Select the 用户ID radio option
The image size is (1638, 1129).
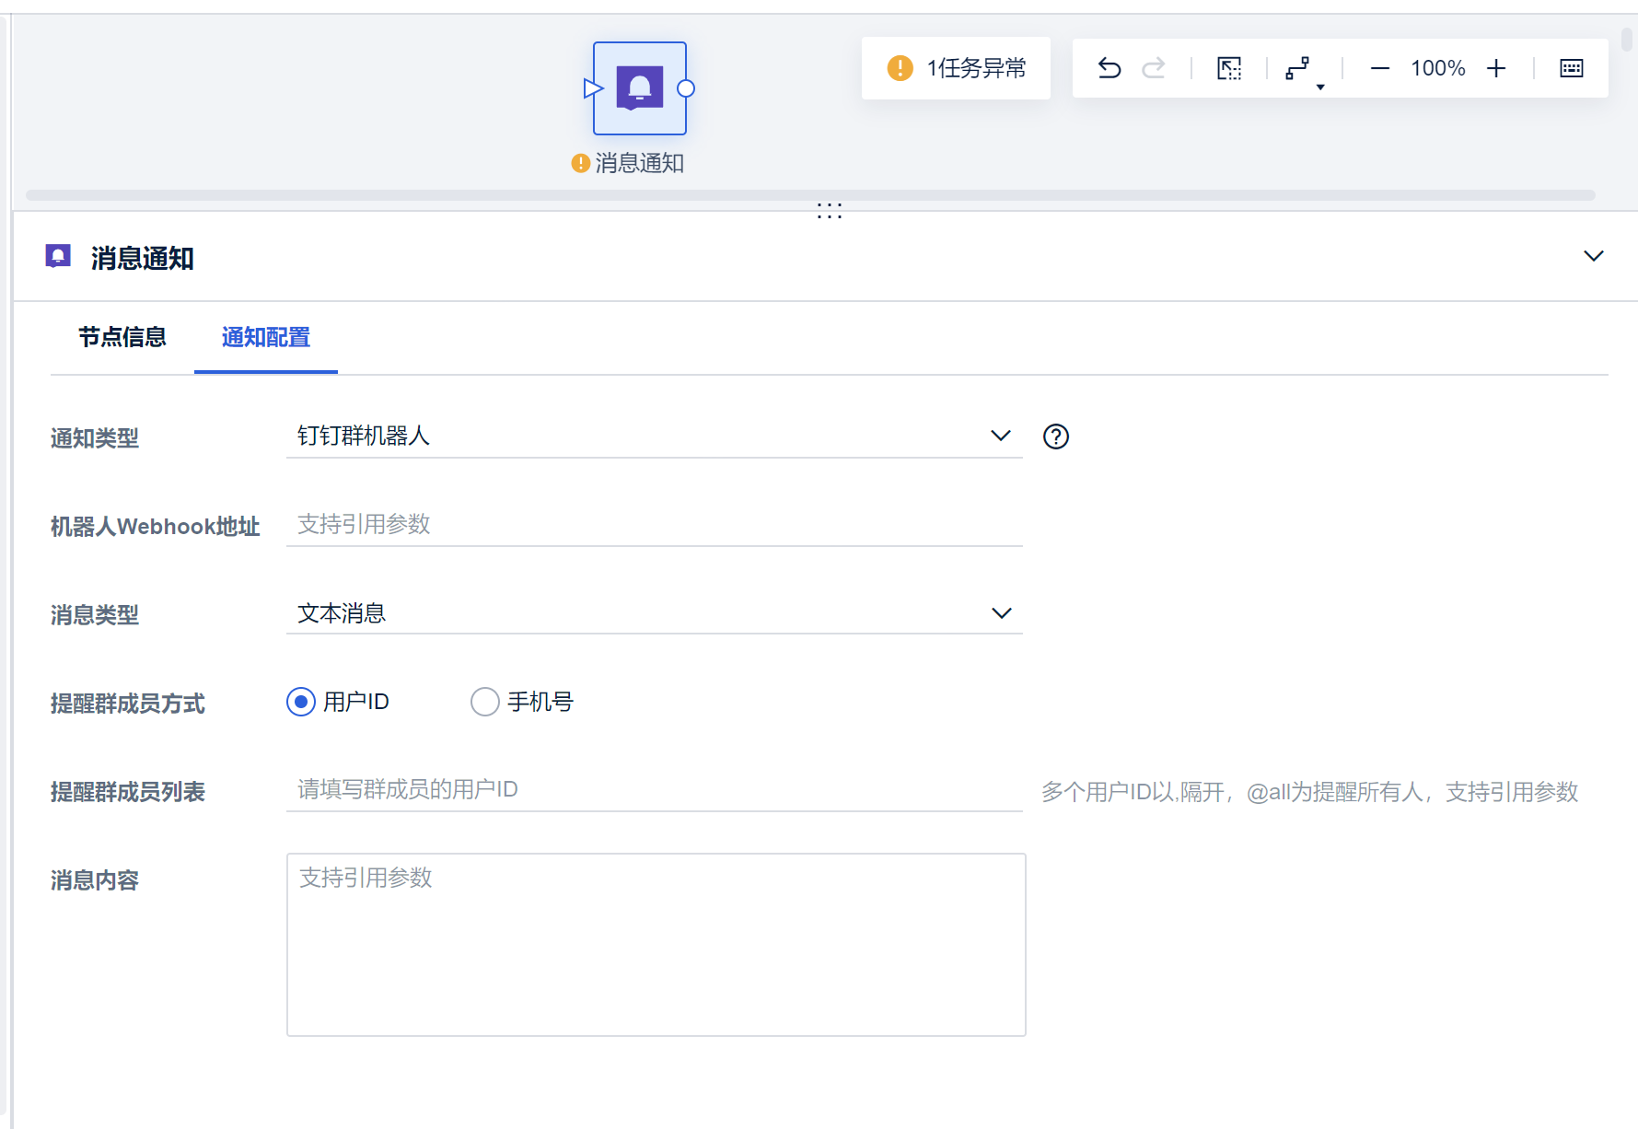click(301, 702)
